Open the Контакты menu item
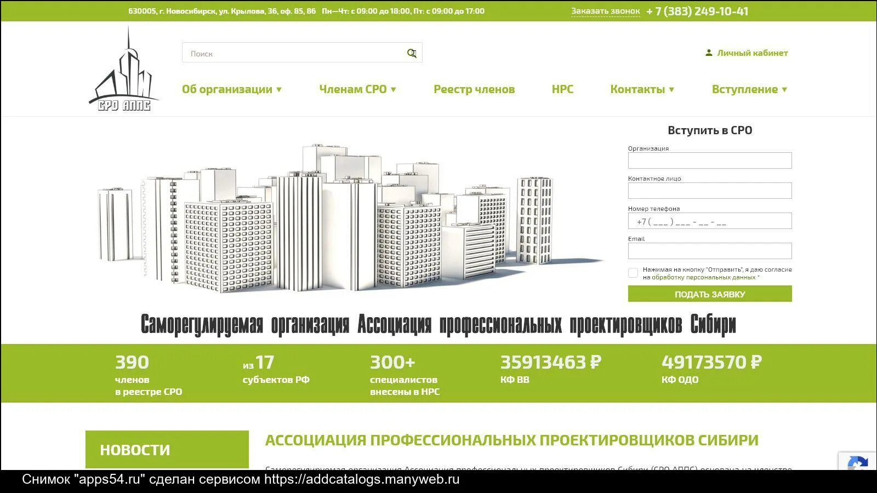Image resolution: width=877 pixels, height=493 pixels. click(x=637, y=89)
